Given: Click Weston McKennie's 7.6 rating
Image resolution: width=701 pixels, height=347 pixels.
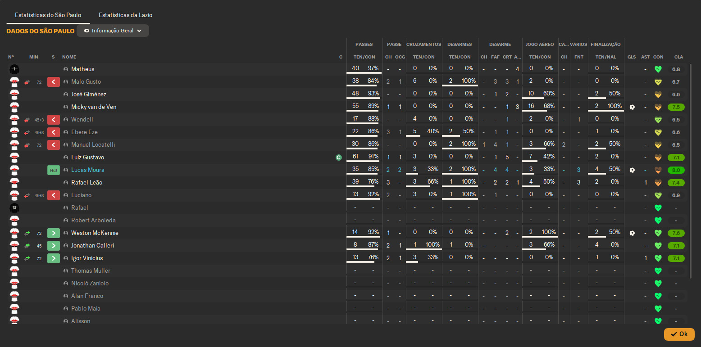Looking at the screenshot, I should coord(676,233).
